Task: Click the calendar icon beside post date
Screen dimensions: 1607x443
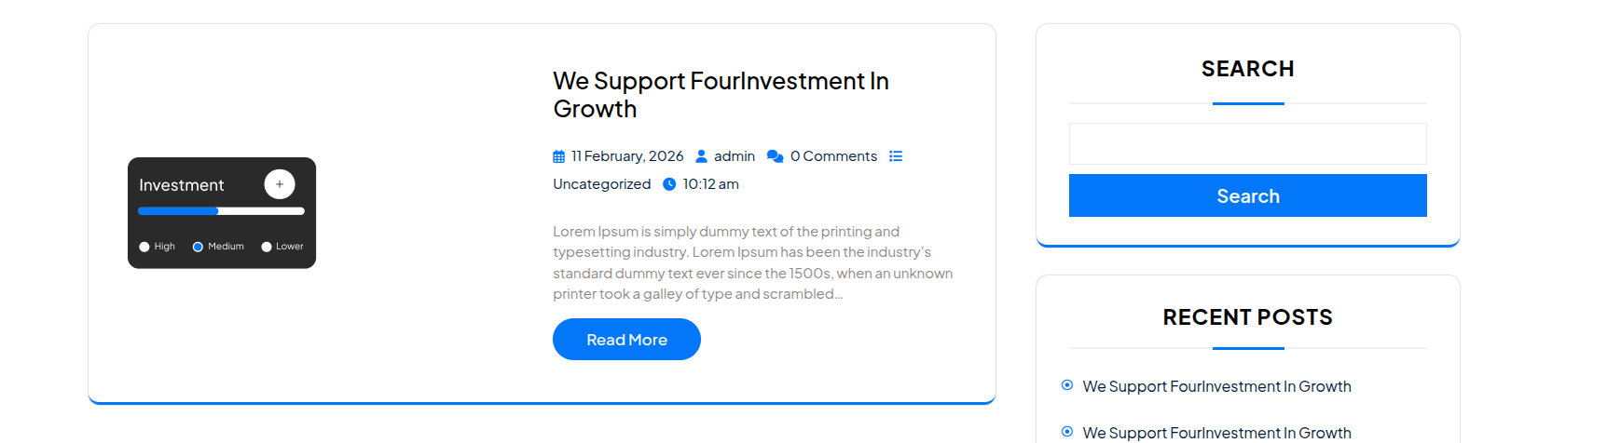Action: [558, 156]
